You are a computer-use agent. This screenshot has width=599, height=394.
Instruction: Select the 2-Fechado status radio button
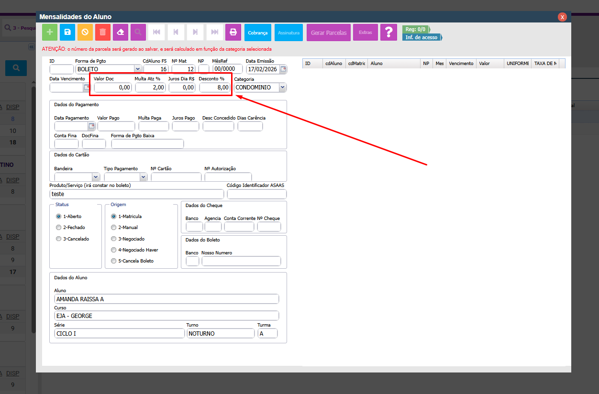(59, 228)
